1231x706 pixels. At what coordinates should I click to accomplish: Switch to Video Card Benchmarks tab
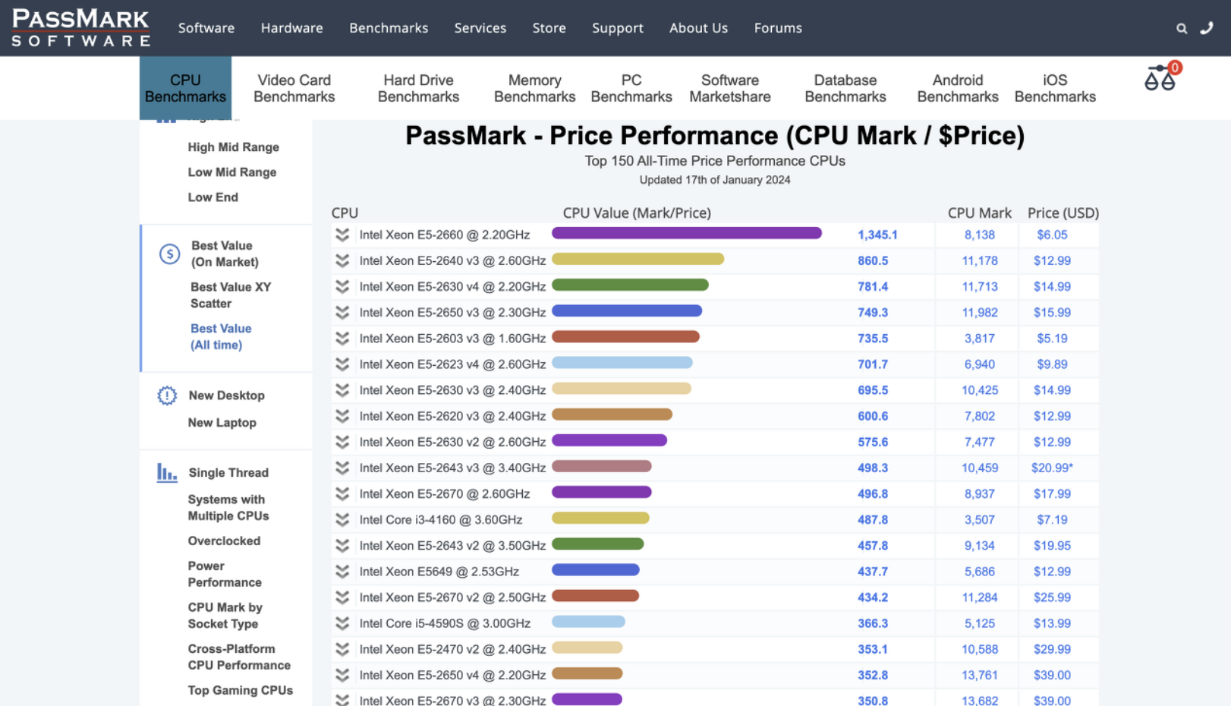(x=294, y=88)
